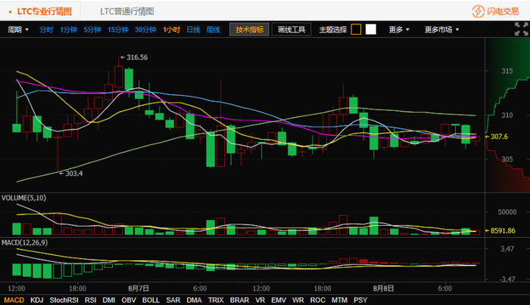This screenshot has height=305, width=530.
Task: Click the fullscreen expand arrows icon
Action: 521,29
